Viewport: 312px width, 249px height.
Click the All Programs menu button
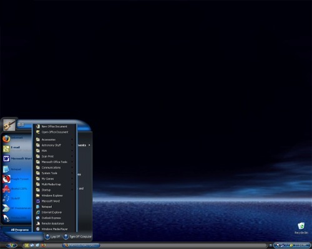click(19, 230)
